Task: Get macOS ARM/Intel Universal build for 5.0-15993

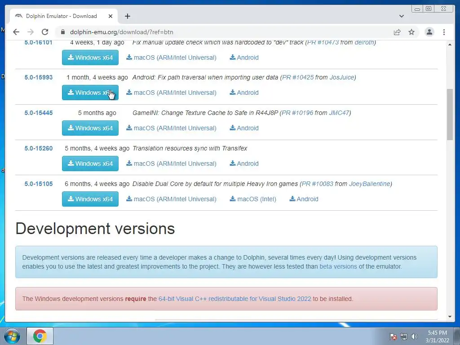Action: [171, 93]
